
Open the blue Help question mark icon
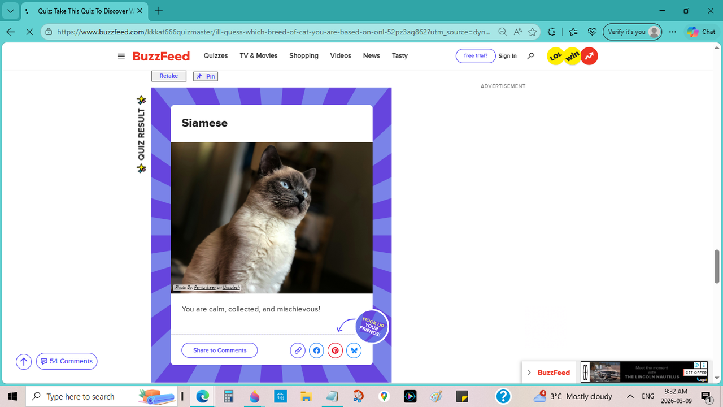[503, 396]
